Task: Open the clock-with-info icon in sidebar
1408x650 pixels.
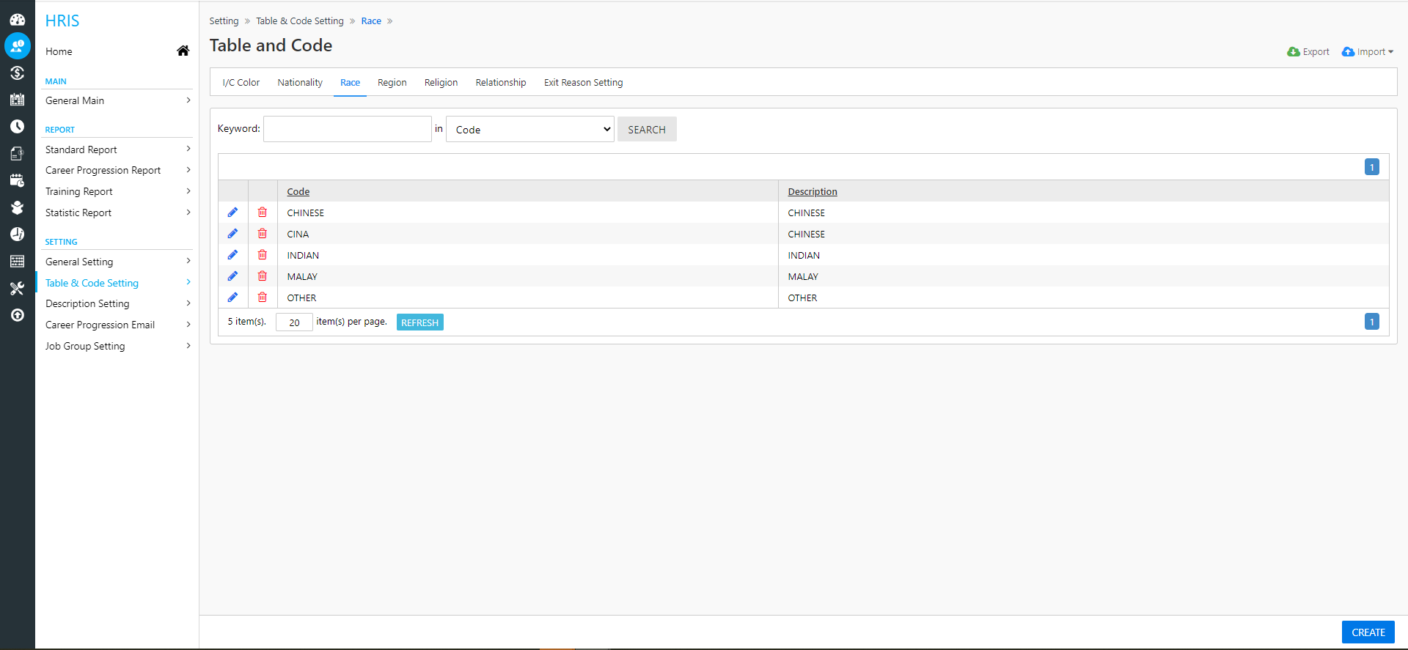Action: [x=18, y=234]
